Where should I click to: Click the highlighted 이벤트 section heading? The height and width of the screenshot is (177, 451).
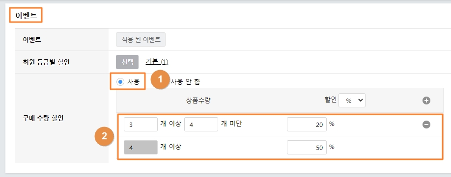(x=26, y=15)
